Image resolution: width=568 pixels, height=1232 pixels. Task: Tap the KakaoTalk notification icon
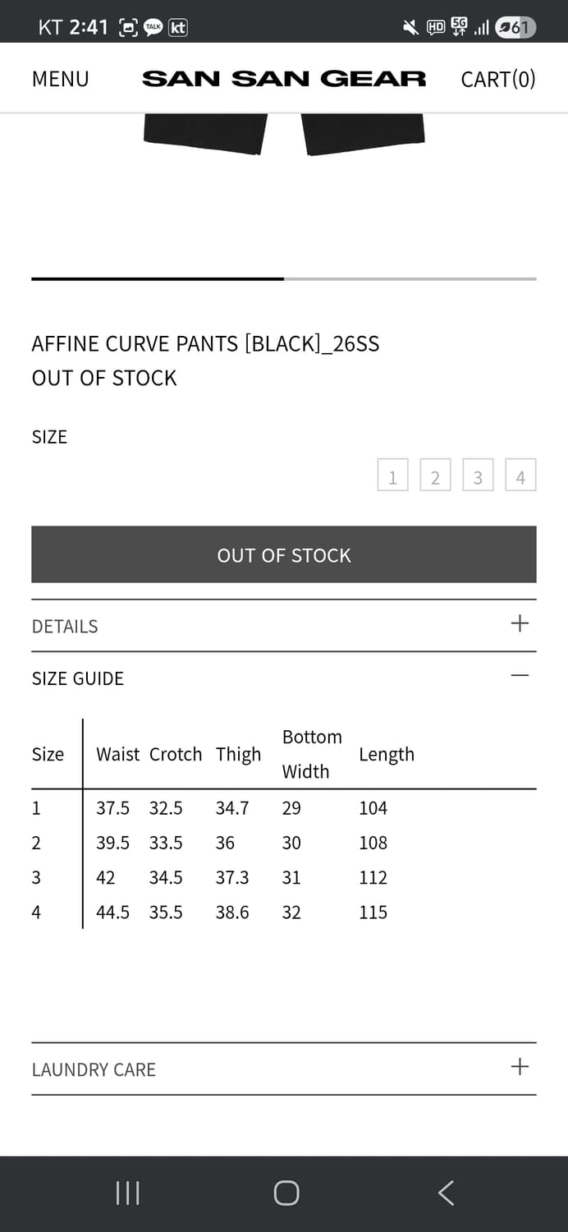(153, 27)
